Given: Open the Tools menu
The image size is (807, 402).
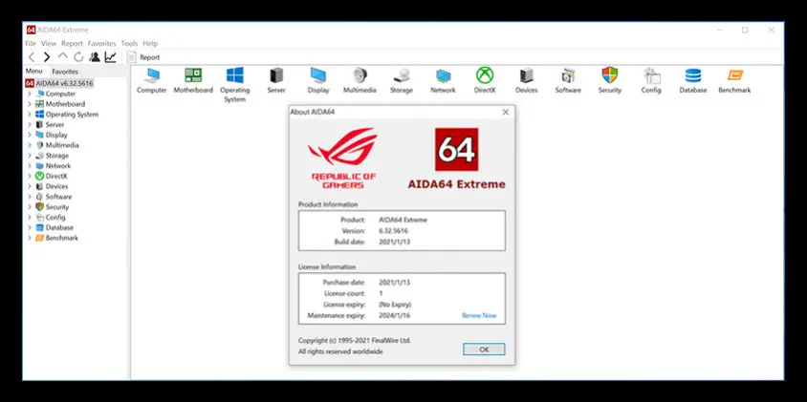Looking at the screenshot, I should pos(129,43).
